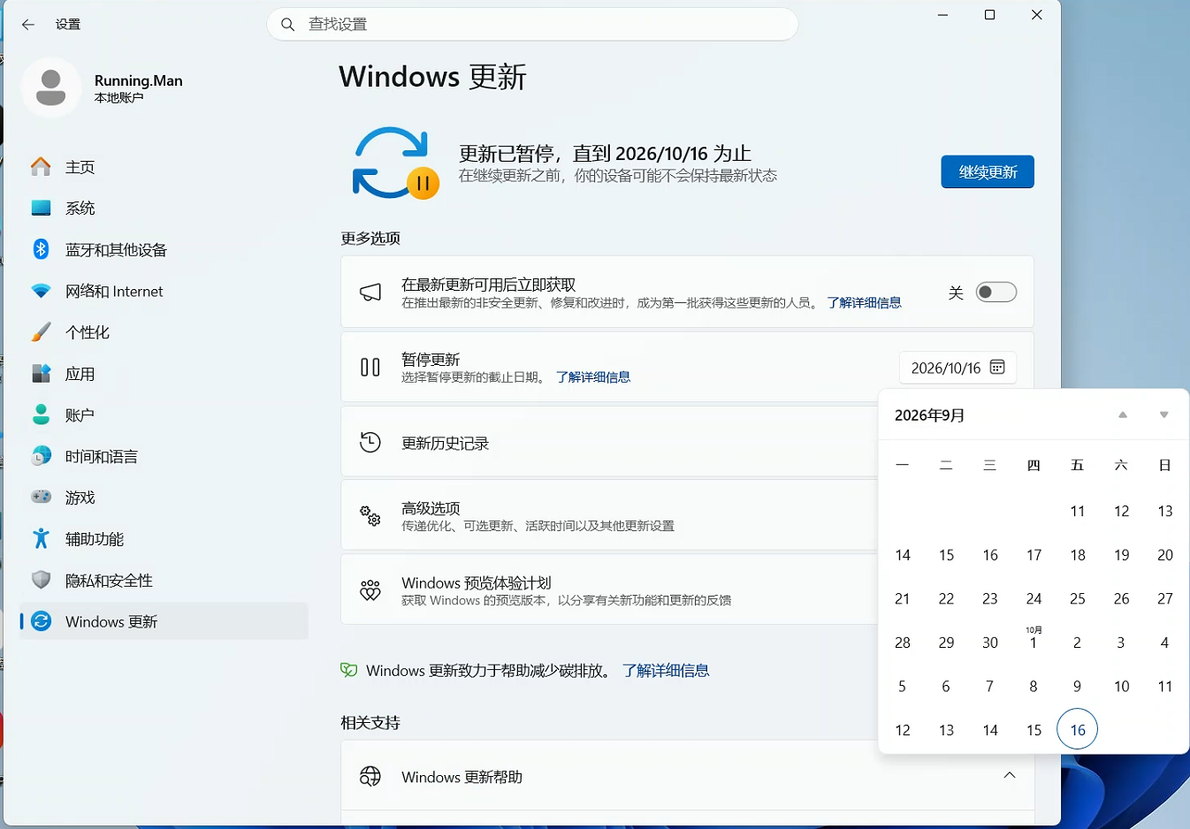Open 隐私和安全性 settings page
Screen dimensions: 1190x829
(164, 581)
